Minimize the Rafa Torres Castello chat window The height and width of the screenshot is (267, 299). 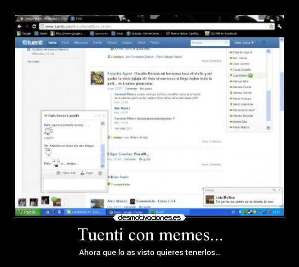pos(95,116)
